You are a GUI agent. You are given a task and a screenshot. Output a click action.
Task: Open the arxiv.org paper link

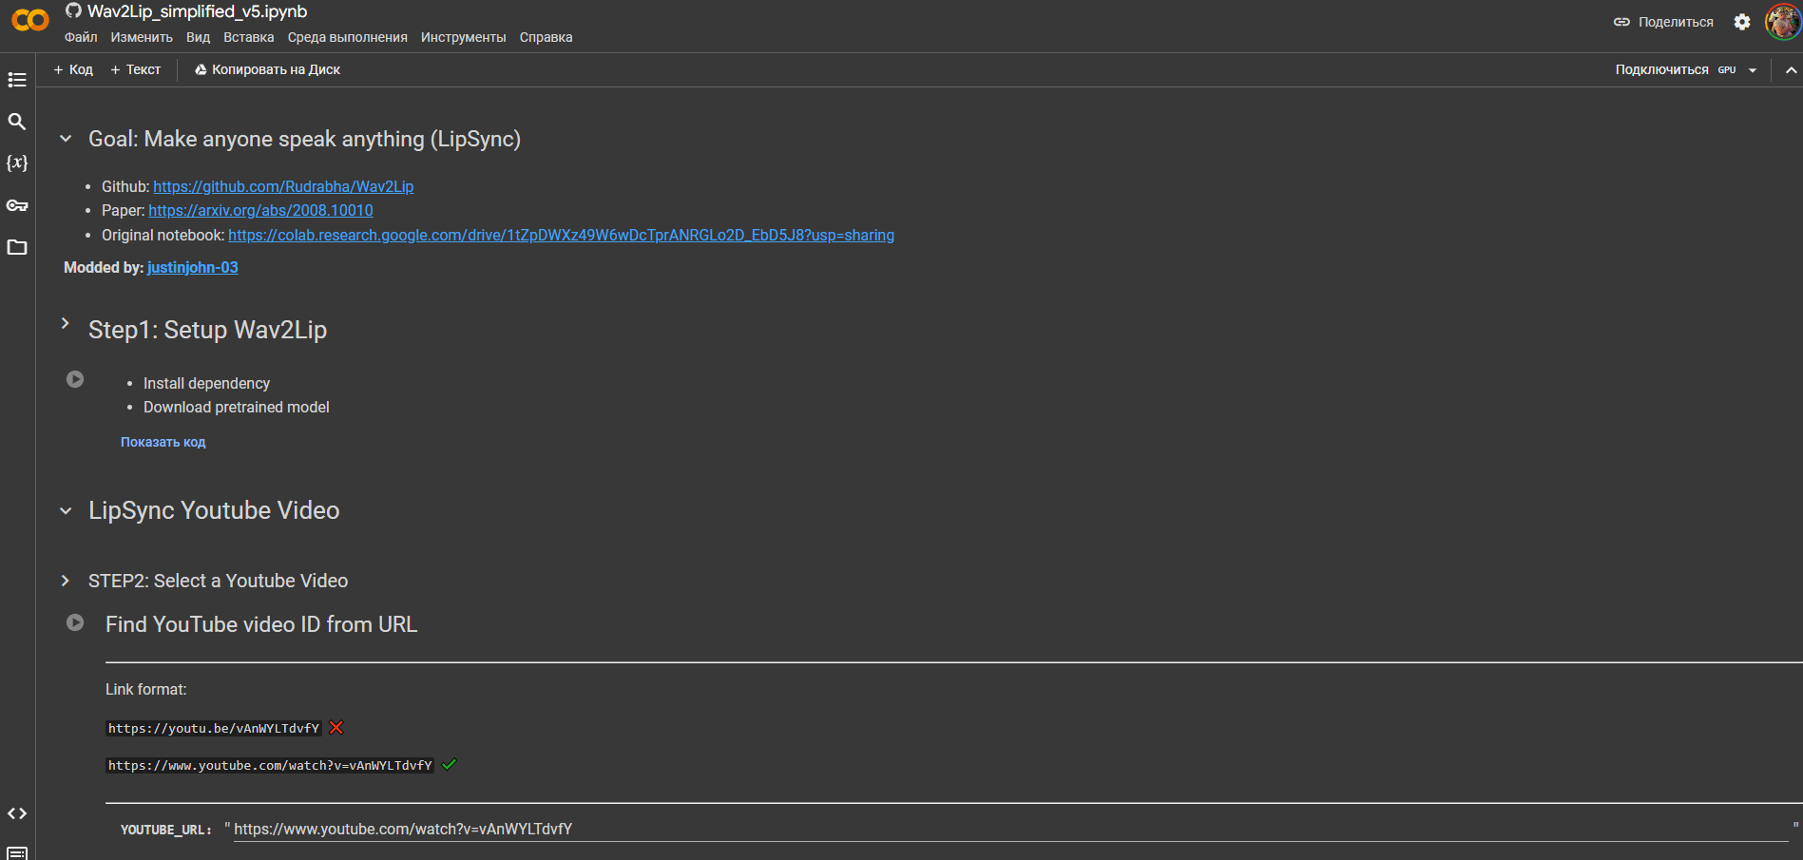pos(260,210)
